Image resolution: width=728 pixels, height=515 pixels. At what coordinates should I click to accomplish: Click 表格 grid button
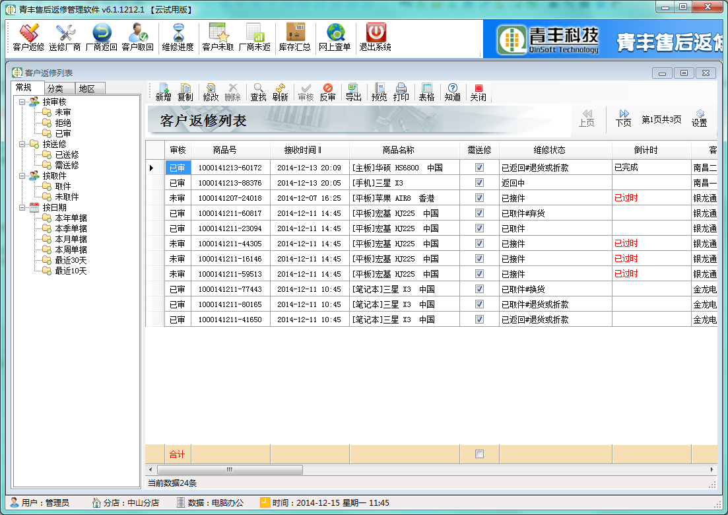426,92
